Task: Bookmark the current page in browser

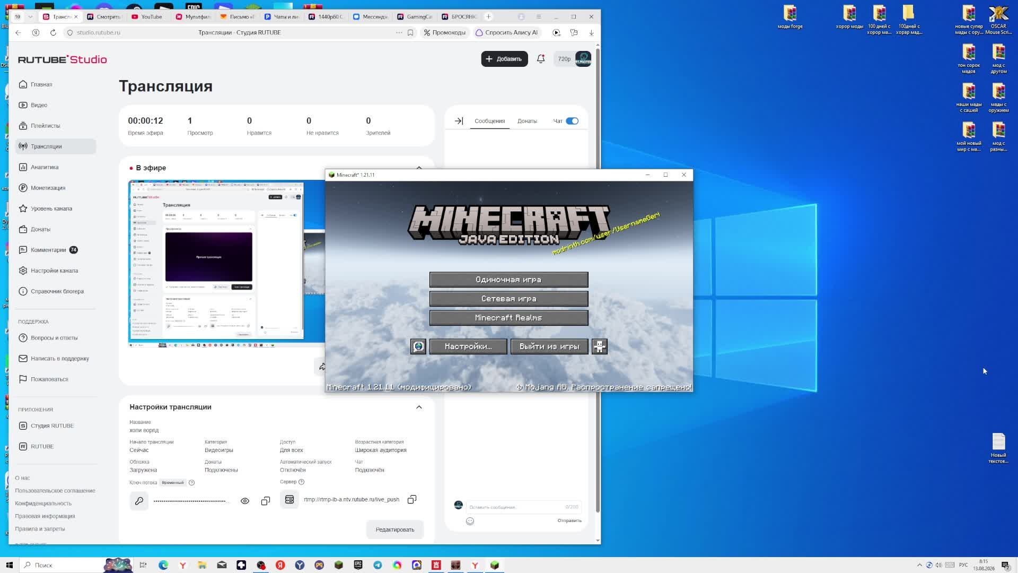Action: (x=410, y=32)
